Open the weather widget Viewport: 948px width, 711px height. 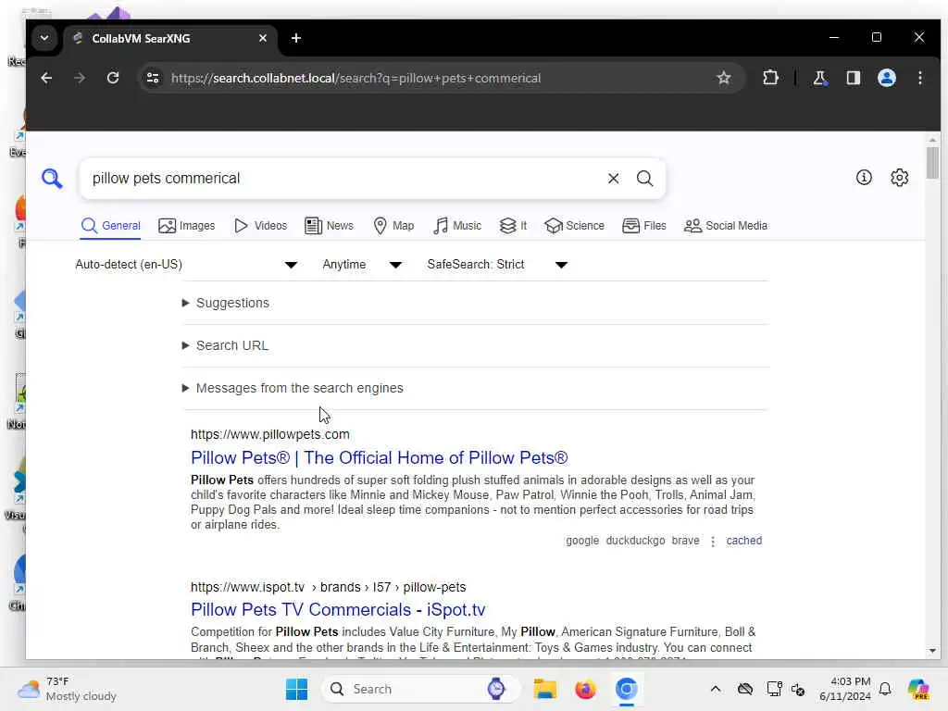(68, 689)
